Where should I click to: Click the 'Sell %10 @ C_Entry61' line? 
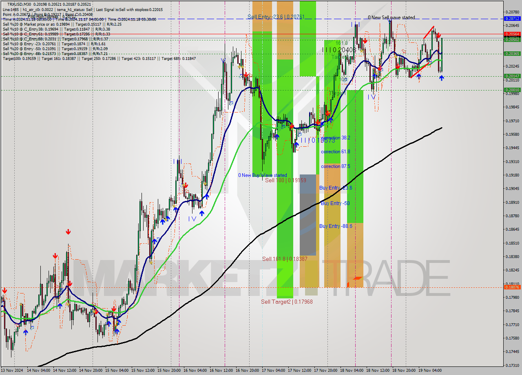tap(56, 34)
